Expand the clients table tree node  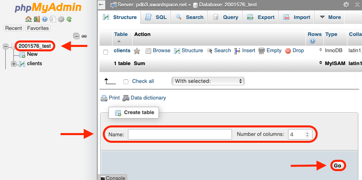pos(14,64)
